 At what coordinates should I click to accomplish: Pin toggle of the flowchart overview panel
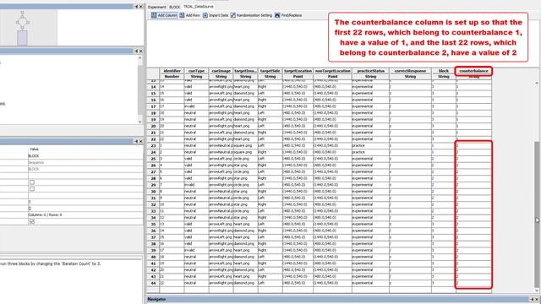pyautogui.click(x=136, y=7)
